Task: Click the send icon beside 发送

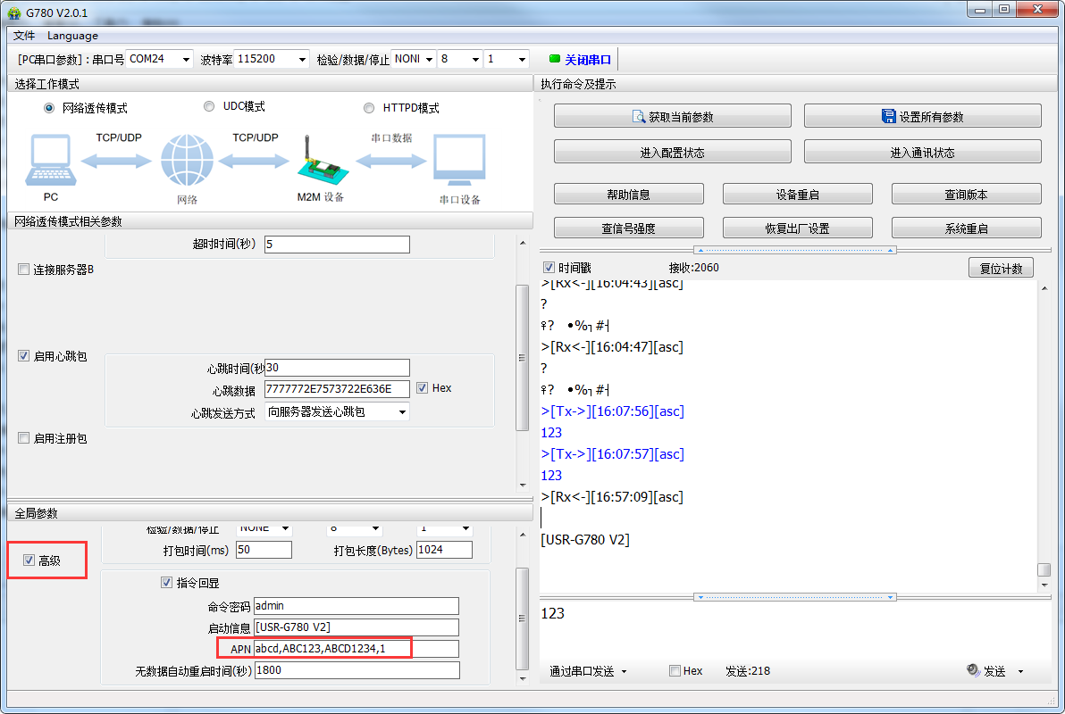Action: (973, 671)
